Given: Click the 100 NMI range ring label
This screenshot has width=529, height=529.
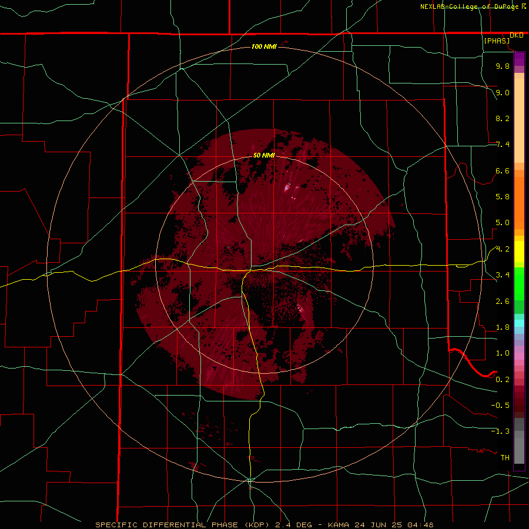Looking at the screenshot, I should [x=264, y=46].
